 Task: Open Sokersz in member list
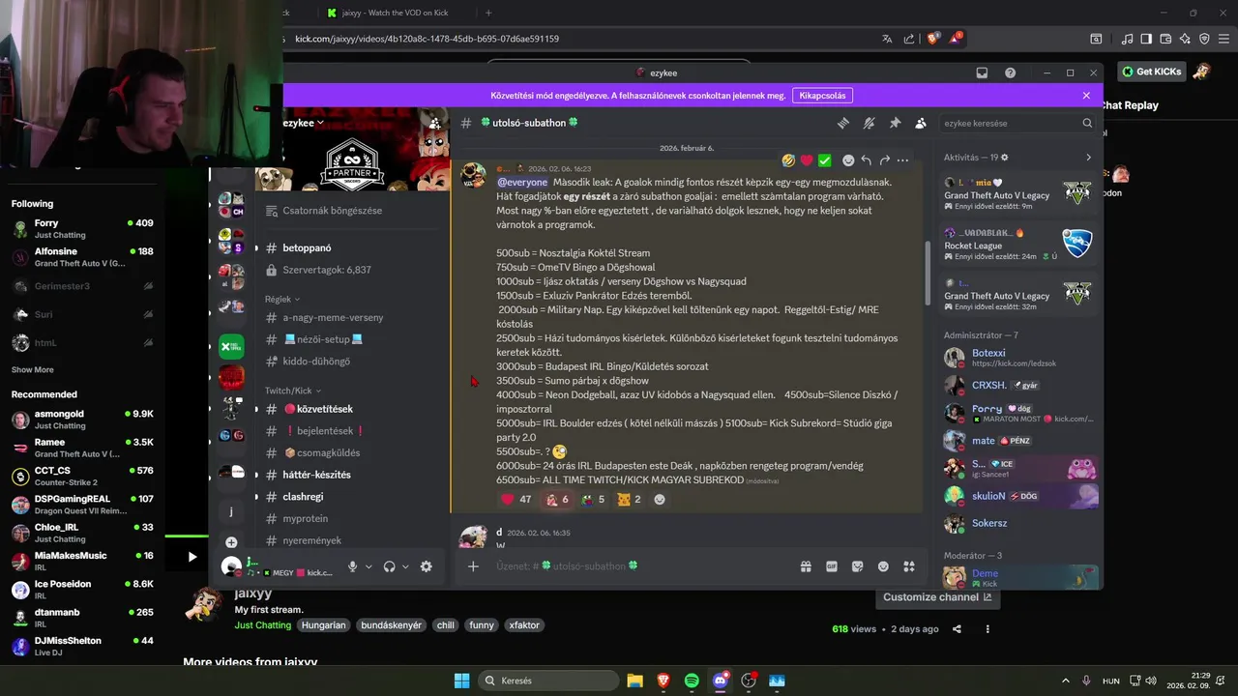point(1020,523)
